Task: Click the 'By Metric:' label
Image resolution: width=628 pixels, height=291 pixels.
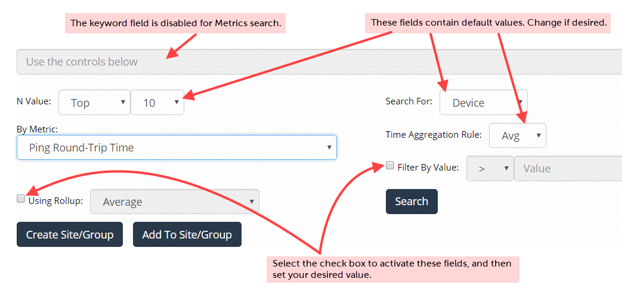Action: 38,128
